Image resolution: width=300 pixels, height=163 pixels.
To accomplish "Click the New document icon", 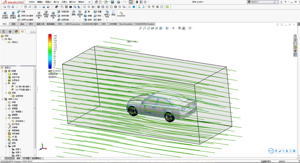I will pyautogui.click(x=100, y=2).
